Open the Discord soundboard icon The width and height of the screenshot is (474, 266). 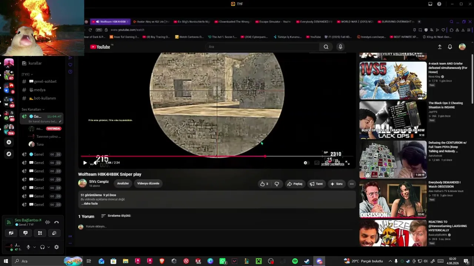pos(54,233)
